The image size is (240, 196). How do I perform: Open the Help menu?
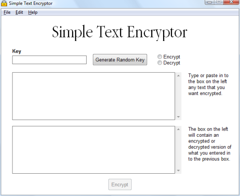coord(33,12)
